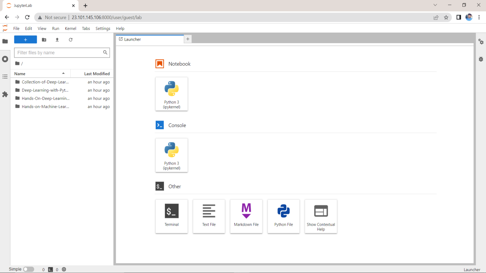Image resolution: width=486 pixels, height=273 pixels.
Task: Refresh the file list
Action: point(71,40)
